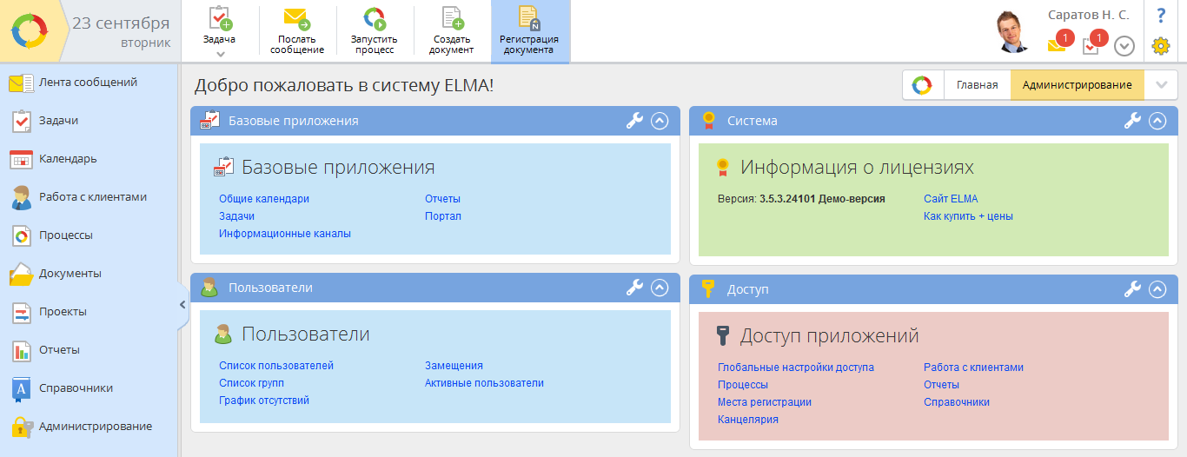Click the help question mark icon

pyautogui.click(x=1160, y=16)
